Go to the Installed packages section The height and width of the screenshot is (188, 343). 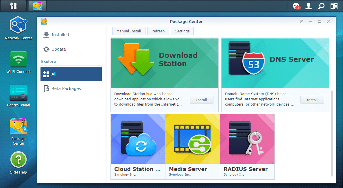click(60, 35)
